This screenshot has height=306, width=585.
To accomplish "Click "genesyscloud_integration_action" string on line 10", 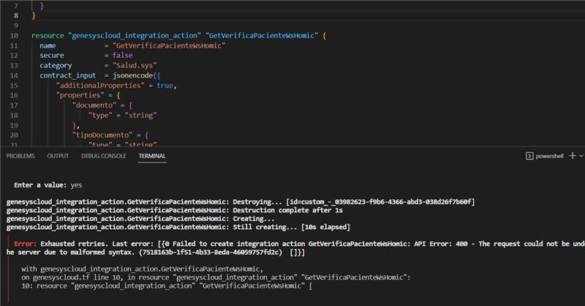I will coord(135,35).
